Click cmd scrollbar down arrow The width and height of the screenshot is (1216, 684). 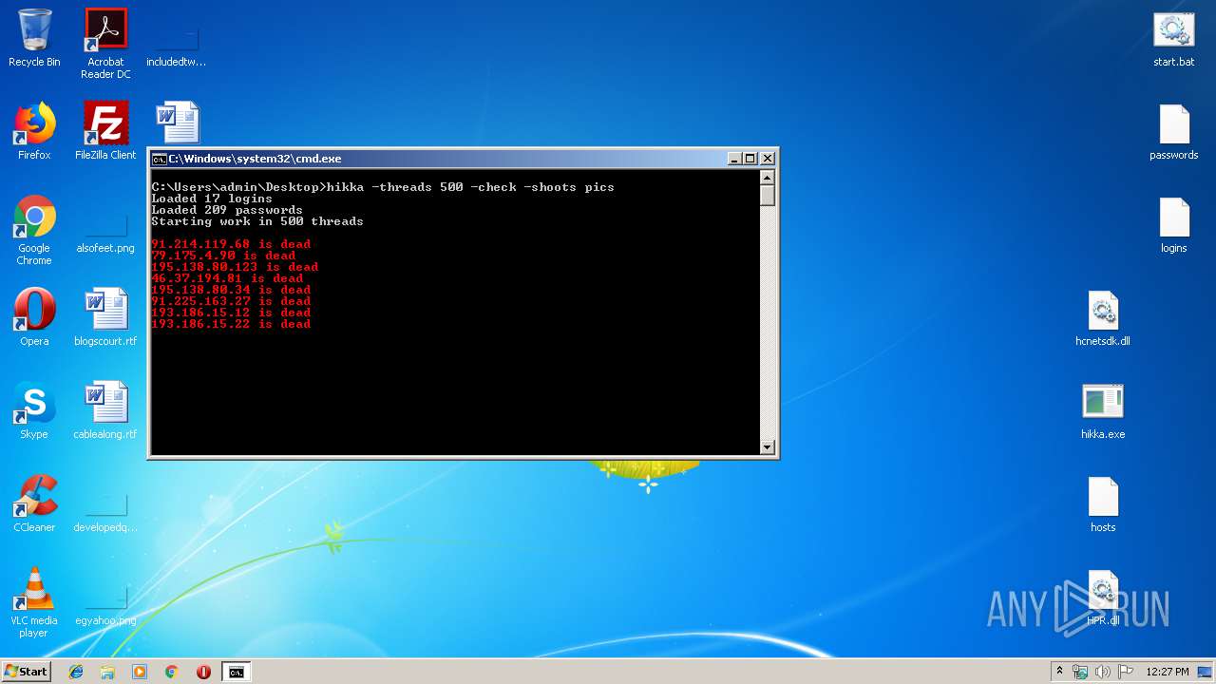point(768,446)
